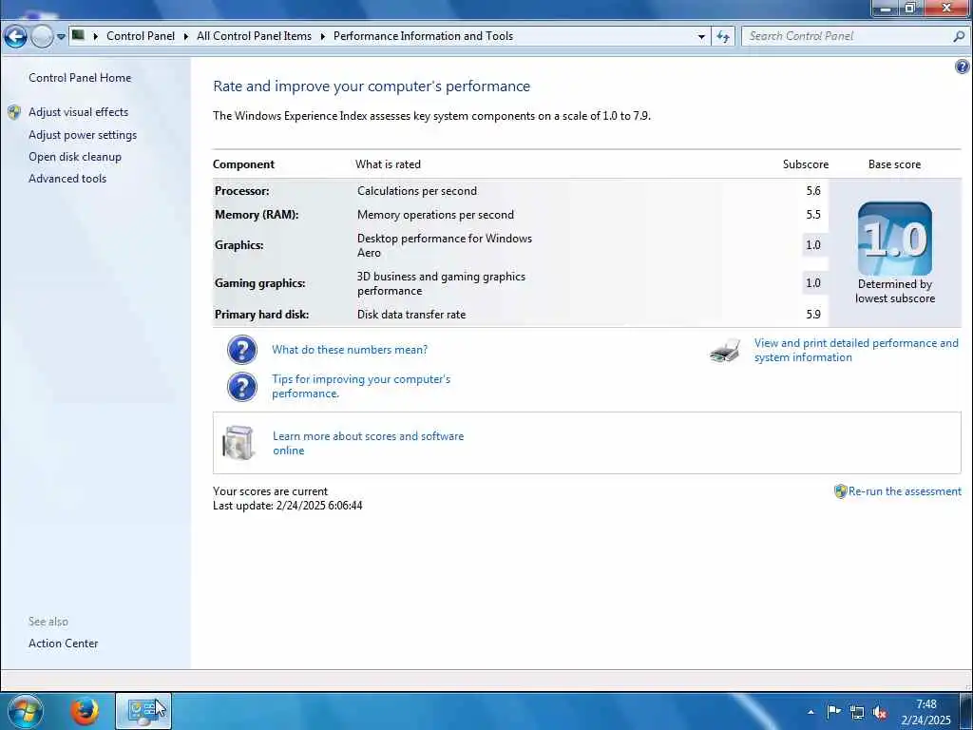Show hidden tray icons arrow
973x730 pixels.
click(x=811, y=712)
